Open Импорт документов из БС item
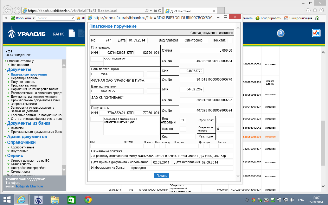This screenshot has height=205, width=328. tap(30, 161)
